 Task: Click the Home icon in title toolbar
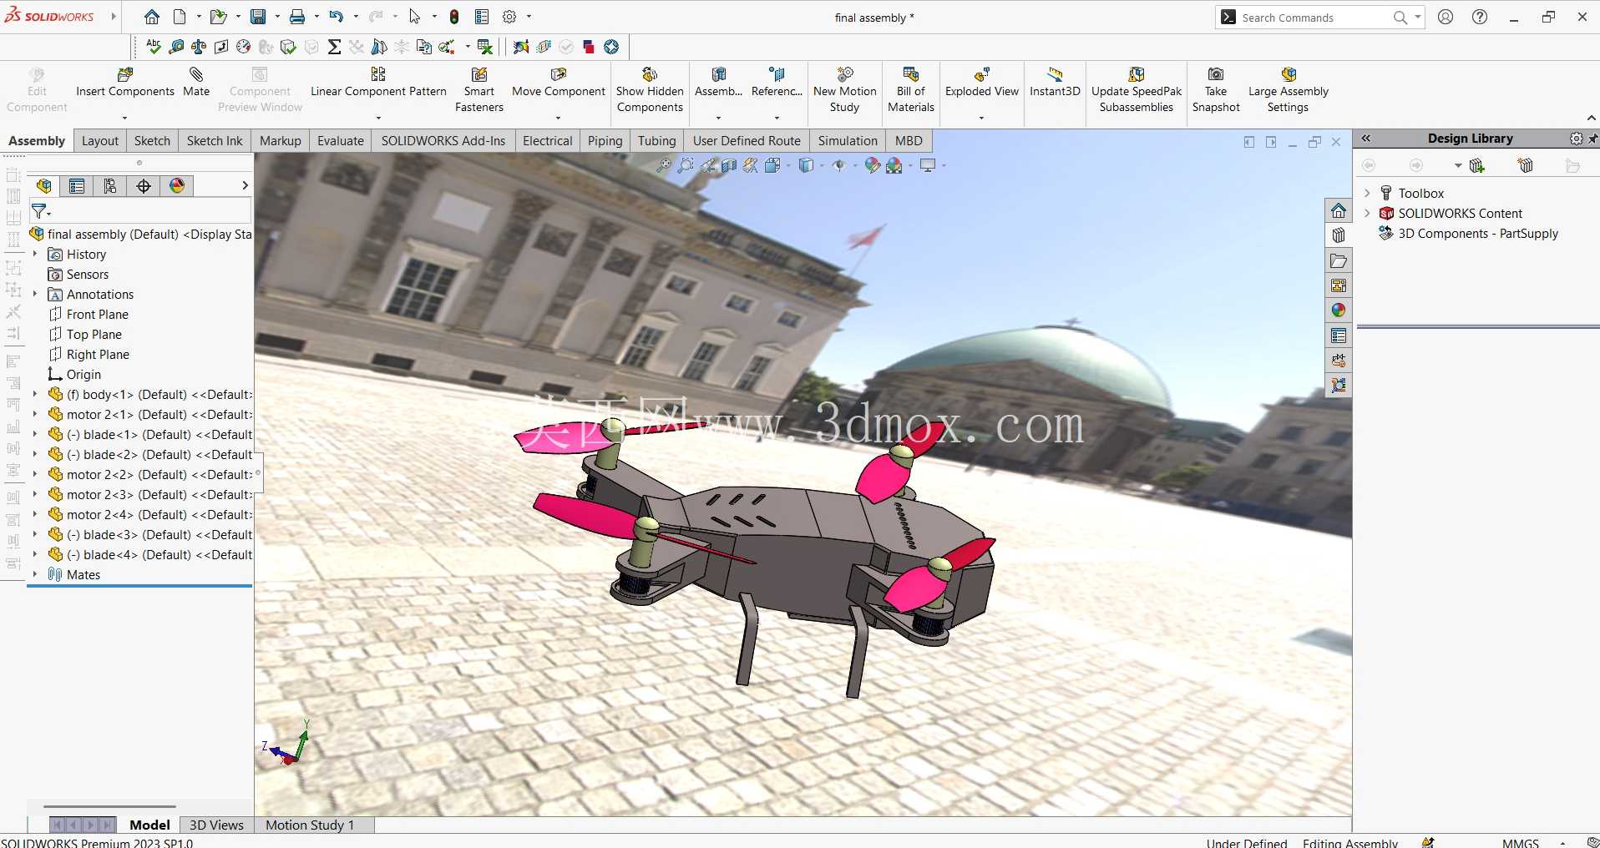(152, 17)
